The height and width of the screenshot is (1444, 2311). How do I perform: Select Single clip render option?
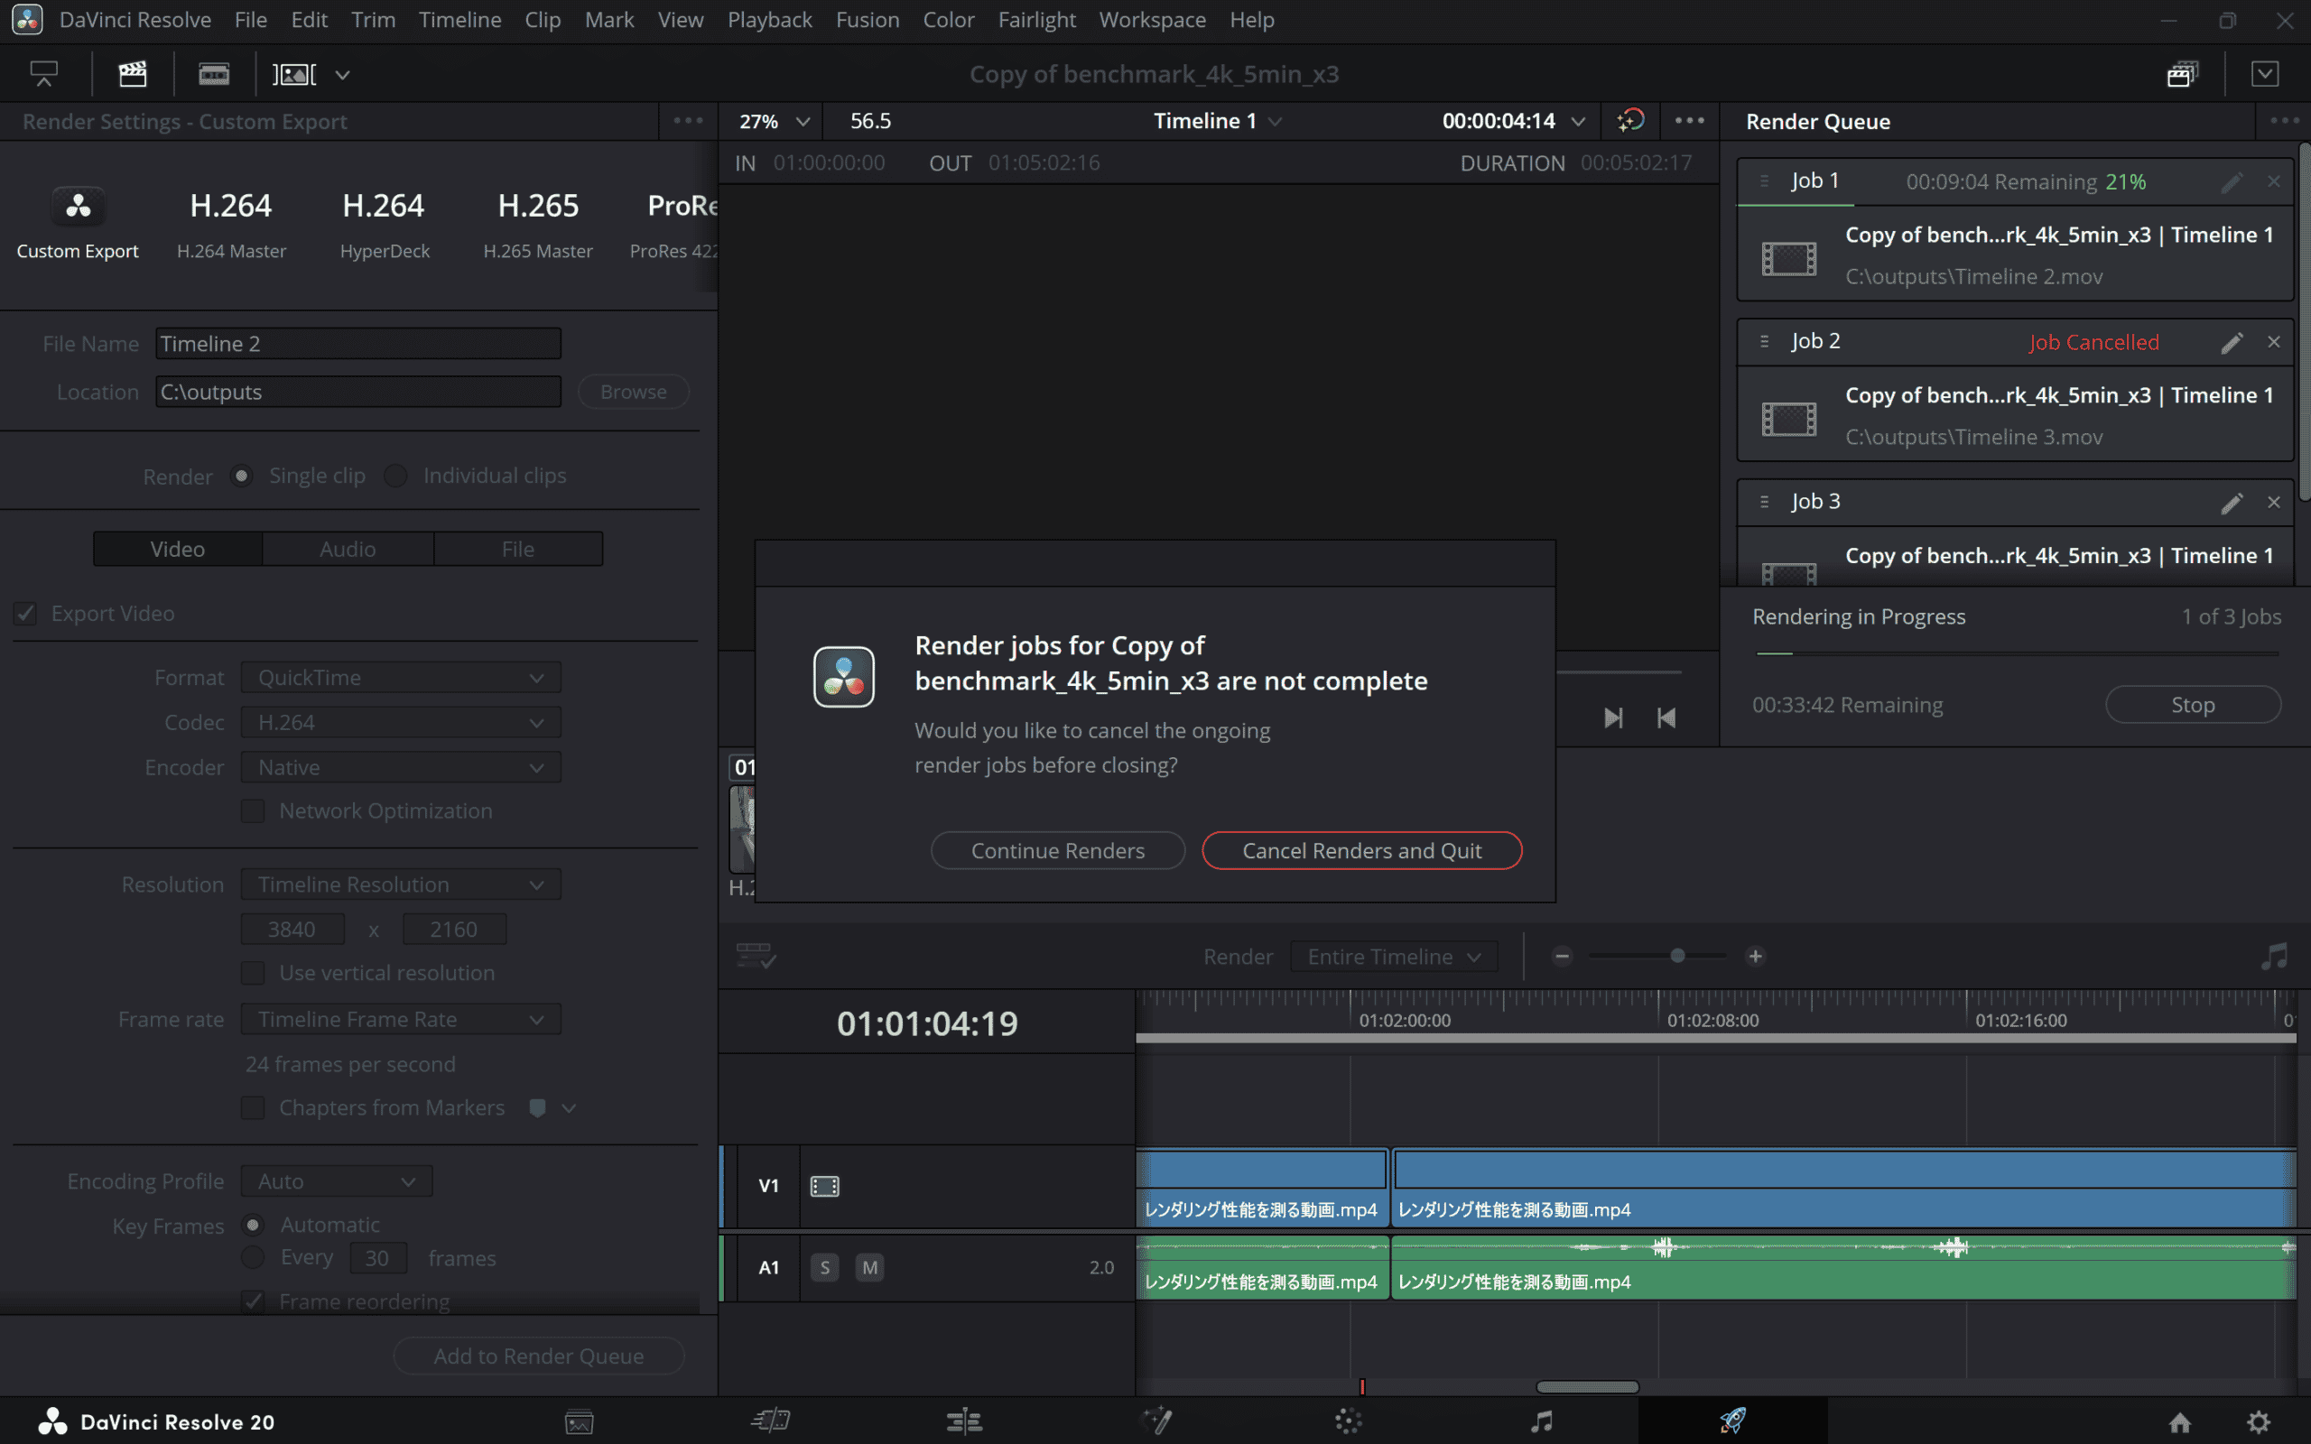(242, 476)
